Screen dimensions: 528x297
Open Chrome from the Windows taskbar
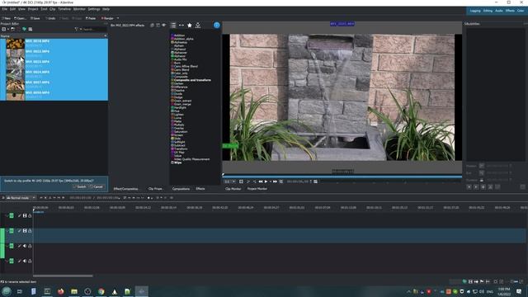coord(101,291)
